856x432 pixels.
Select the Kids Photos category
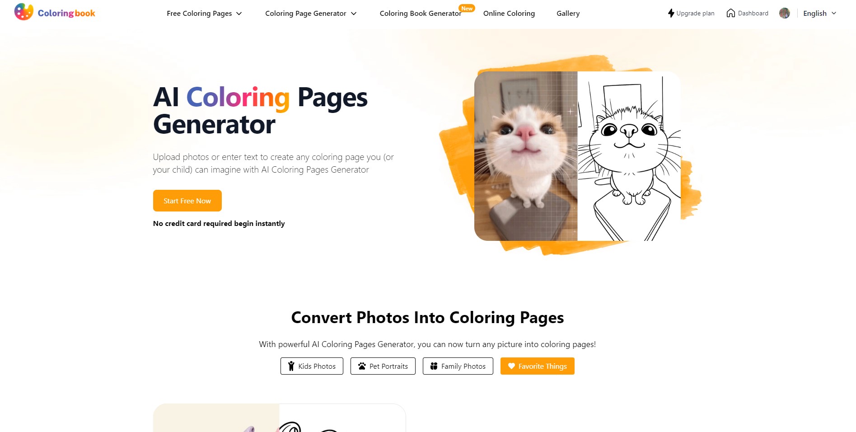coord(312,366)
